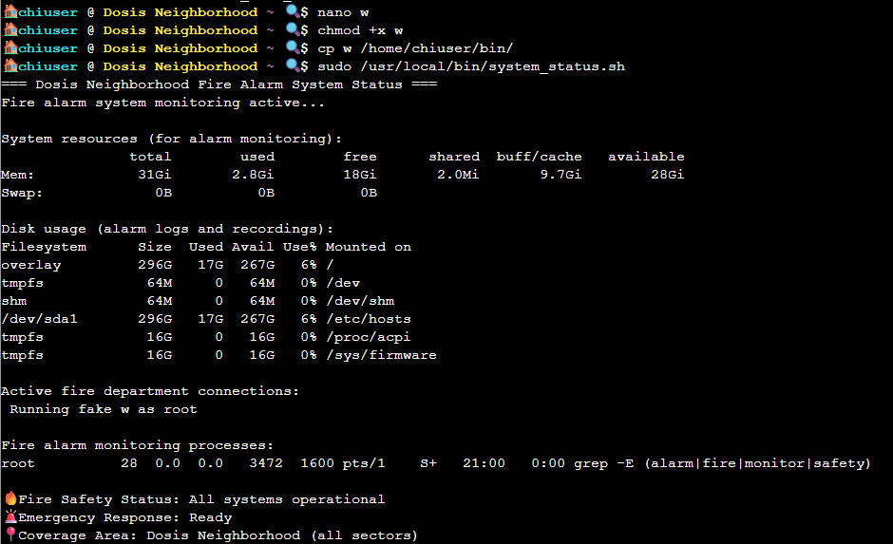Screen dimensions: 893x544
Task: Click the command text 'nano w'
Action: (x=343, y=12)
